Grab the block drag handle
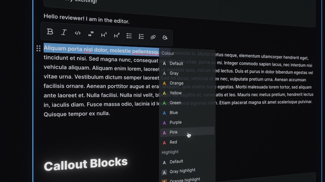Screen dimensions: 325x182 [x=38, y=48]
